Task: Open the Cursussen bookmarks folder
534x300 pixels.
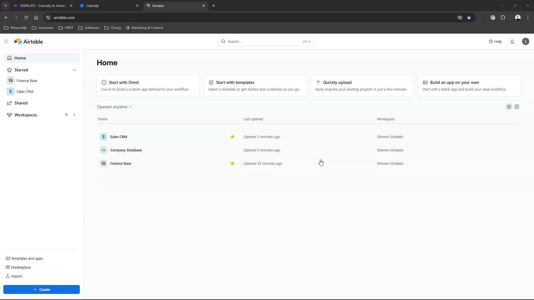Action: pos(43,28)
